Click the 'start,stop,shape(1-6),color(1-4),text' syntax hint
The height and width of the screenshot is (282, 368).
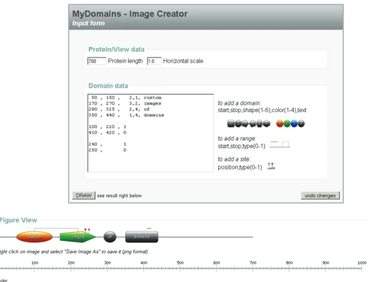(262, 110)
